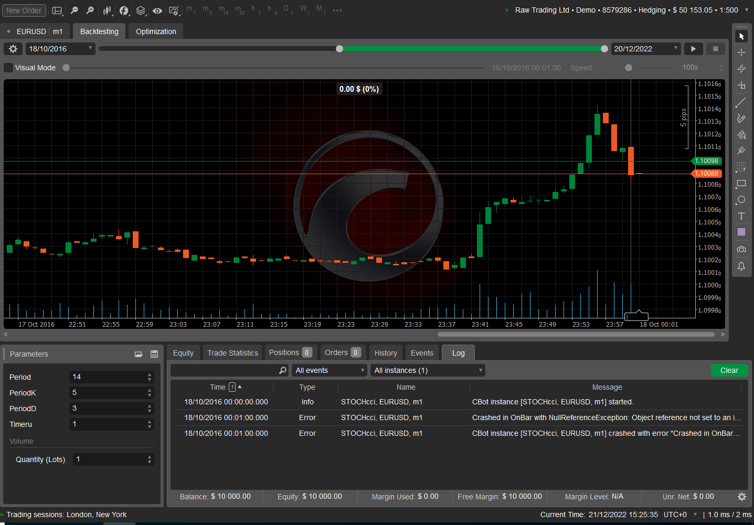Click the save parameters disk icon
The width and height of the screenshot is (754, 525).
coord(154,354)
